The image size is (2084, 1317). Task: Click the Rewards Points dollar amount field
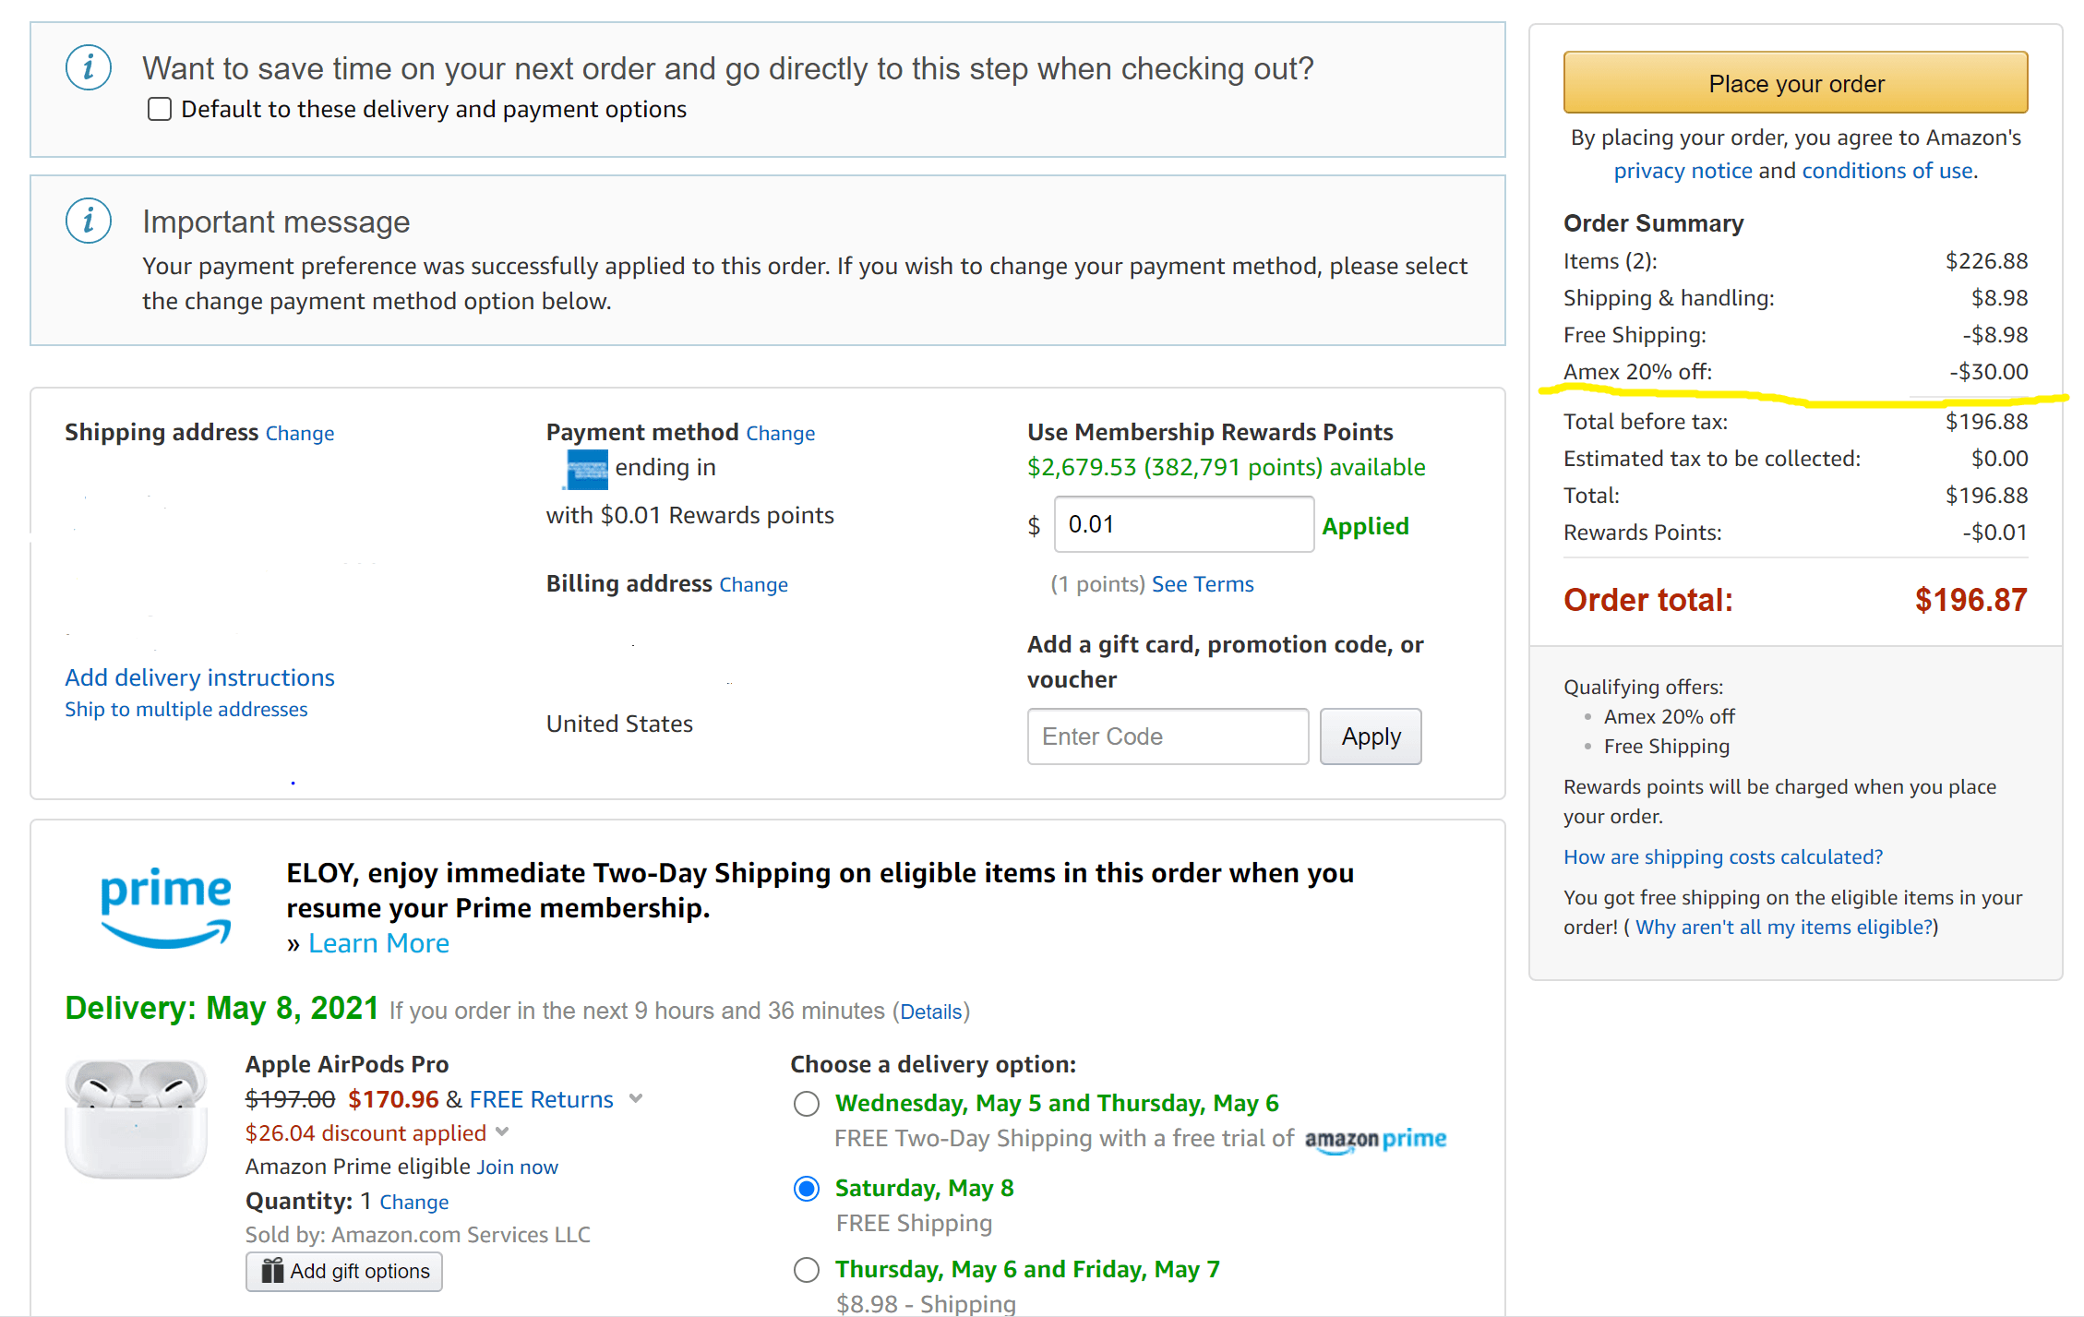[x=1184, y=524]
